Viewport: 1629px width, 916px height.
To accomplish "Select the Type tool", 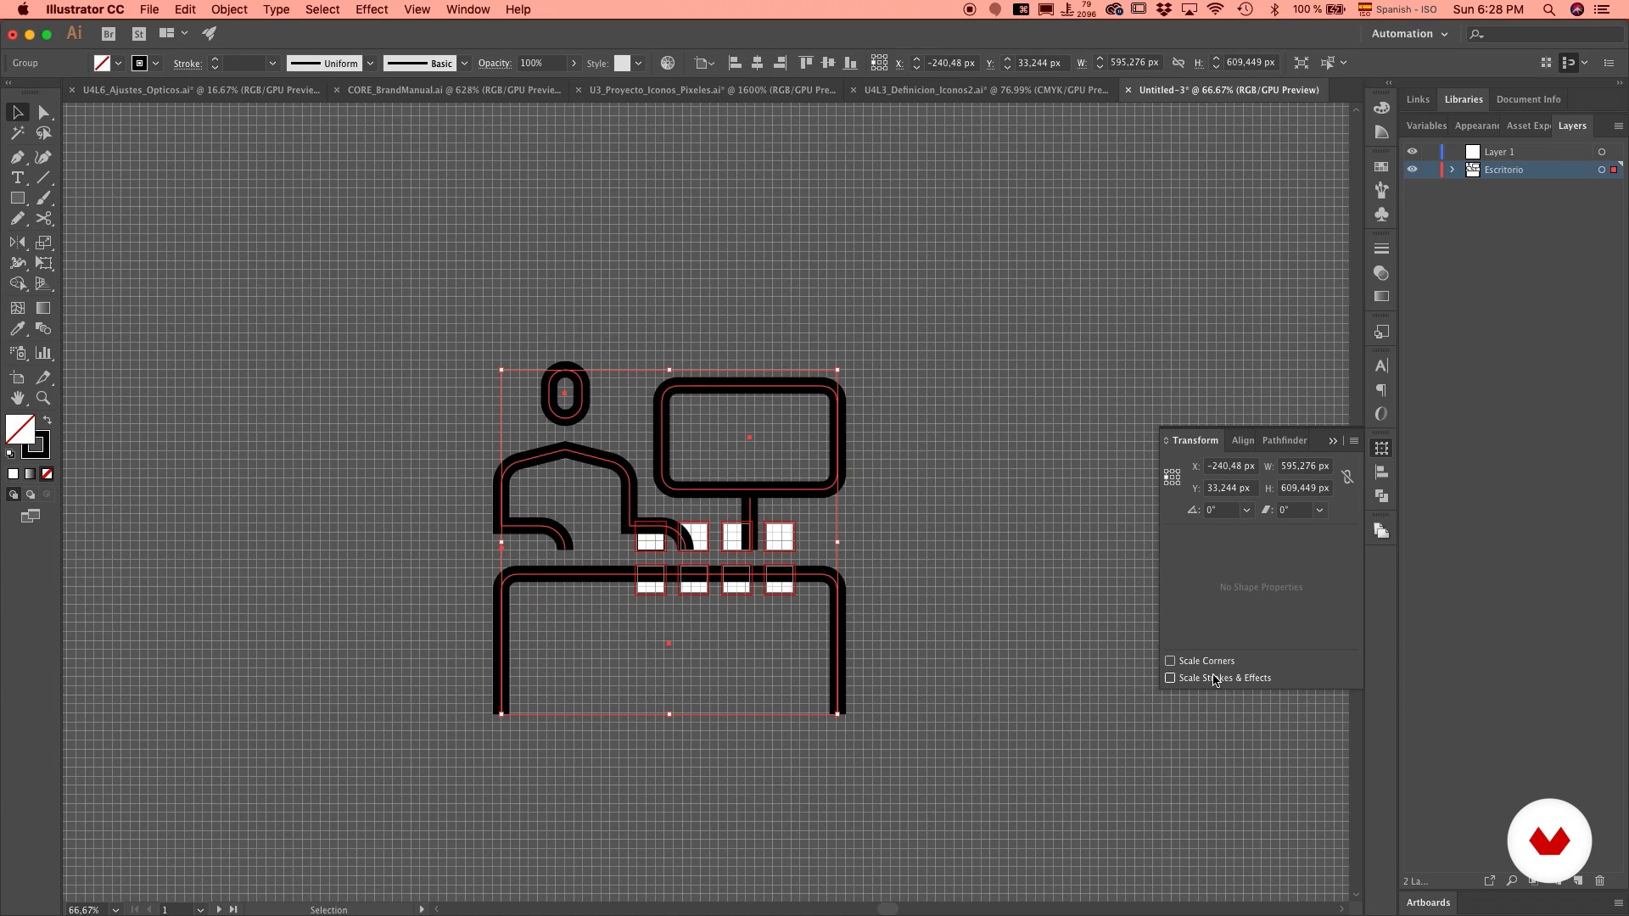I will pos(17,177).
